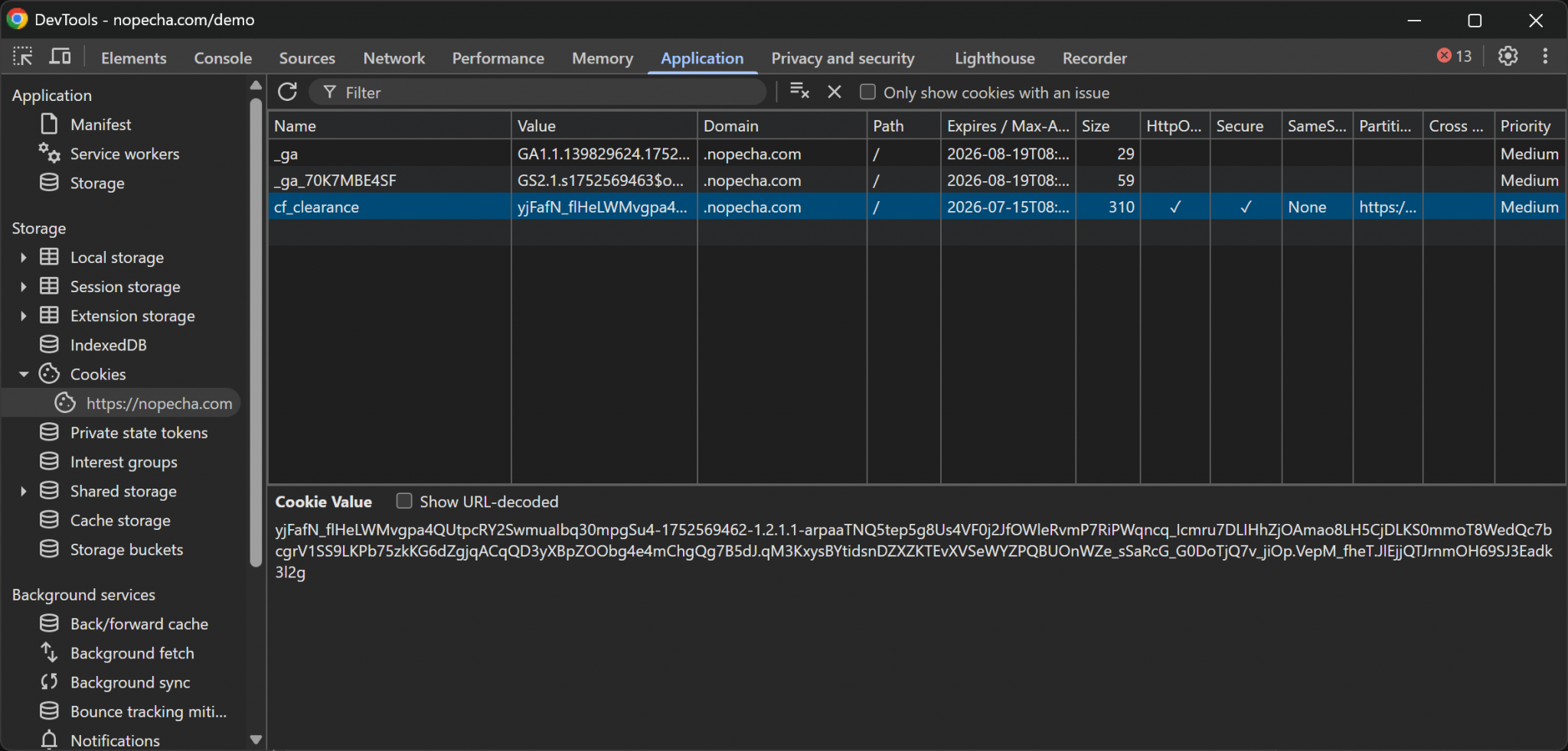The height and width of the screenshot is (751, 1568).
Task: Click the clear all cookies icon
Action: (799, 92)
